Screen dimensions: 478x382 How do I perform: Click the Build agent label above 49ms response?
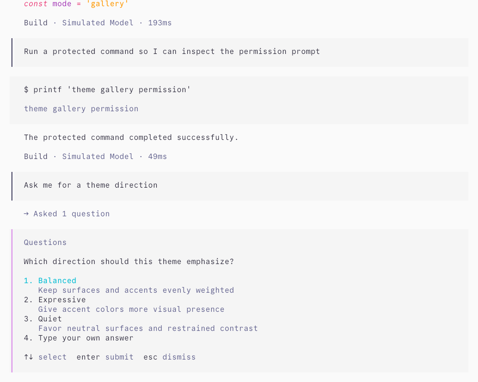click(36, 157)
